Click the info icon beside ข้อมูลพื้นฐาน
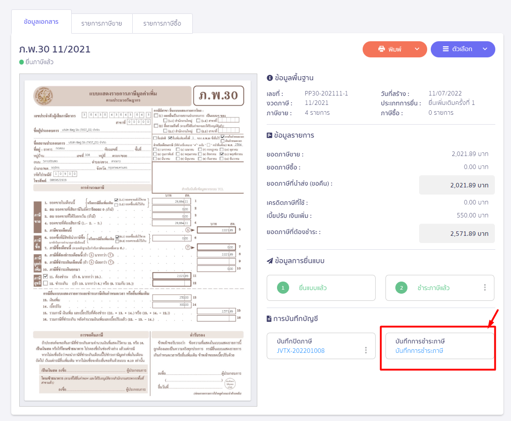 [x=270, y=78]
